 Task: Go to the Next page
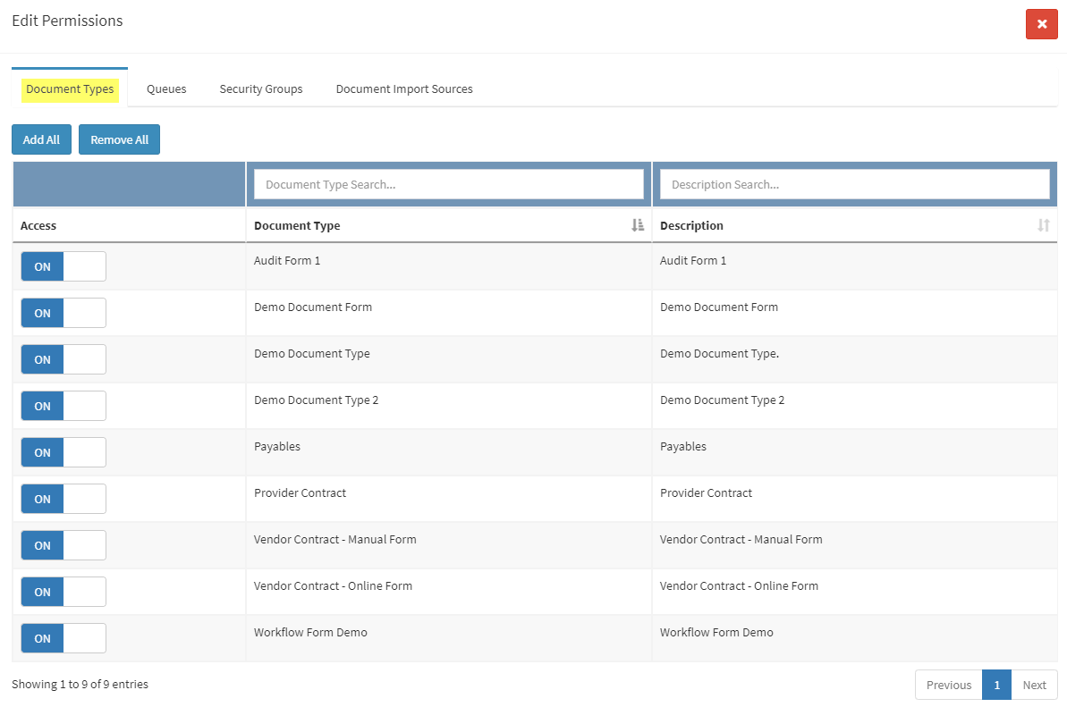click(1034, 685)
